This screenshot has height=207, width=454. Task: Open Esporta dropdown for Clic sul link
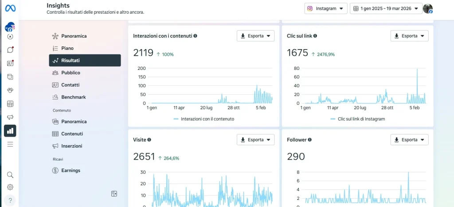(x=409, y=36)
